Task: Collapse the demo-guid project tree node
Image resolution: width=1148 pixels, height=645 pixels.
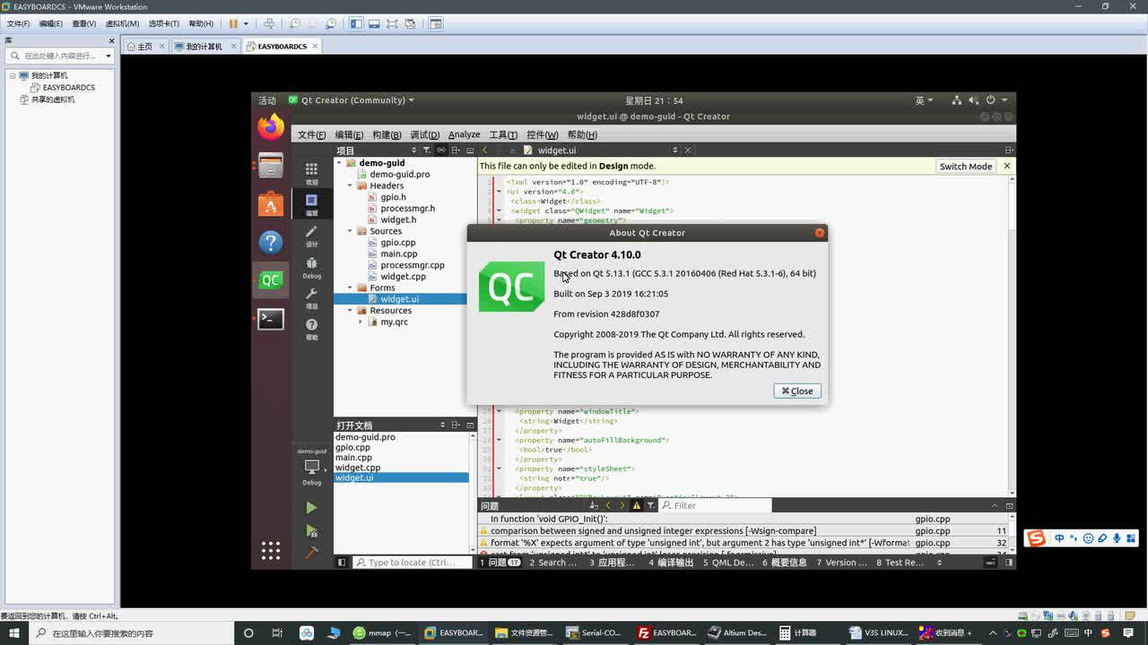Action: pos(340,163)
